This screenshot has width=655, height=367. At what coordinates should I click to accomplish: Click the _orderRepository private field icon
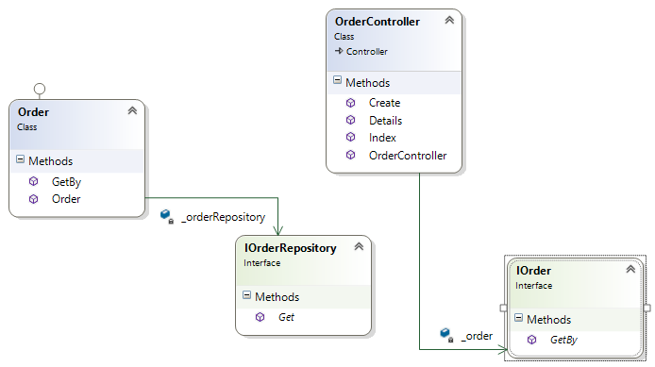tap(167, 216)
